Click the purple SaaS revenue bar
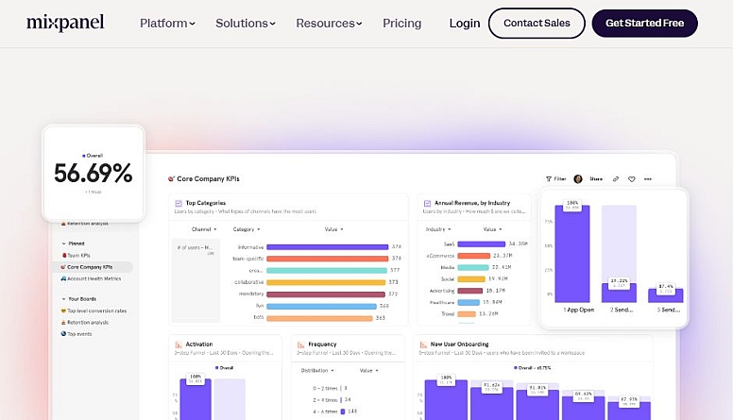 [482, 244]
